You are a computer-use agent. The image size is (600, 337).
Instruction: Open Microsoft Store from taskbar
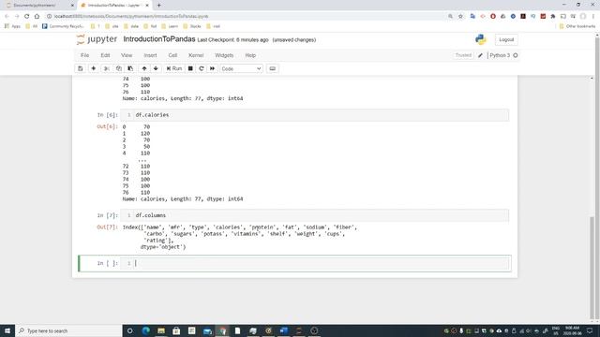click(x=176, y=330)
